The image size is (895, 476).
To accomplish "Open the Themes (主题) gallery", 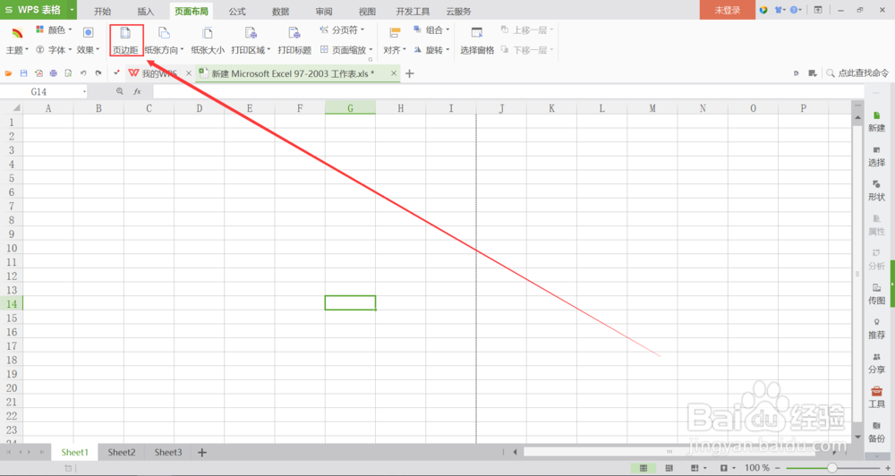I will tap(17, 40).
